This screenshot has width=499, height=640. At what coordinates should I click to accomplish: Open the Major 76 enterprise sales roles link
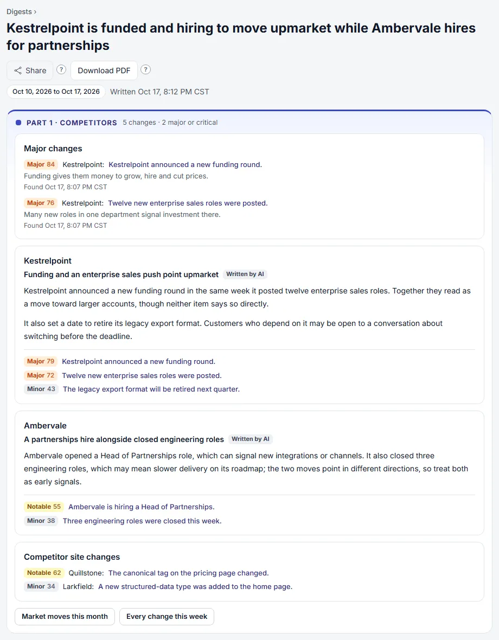tap(188, 203)
